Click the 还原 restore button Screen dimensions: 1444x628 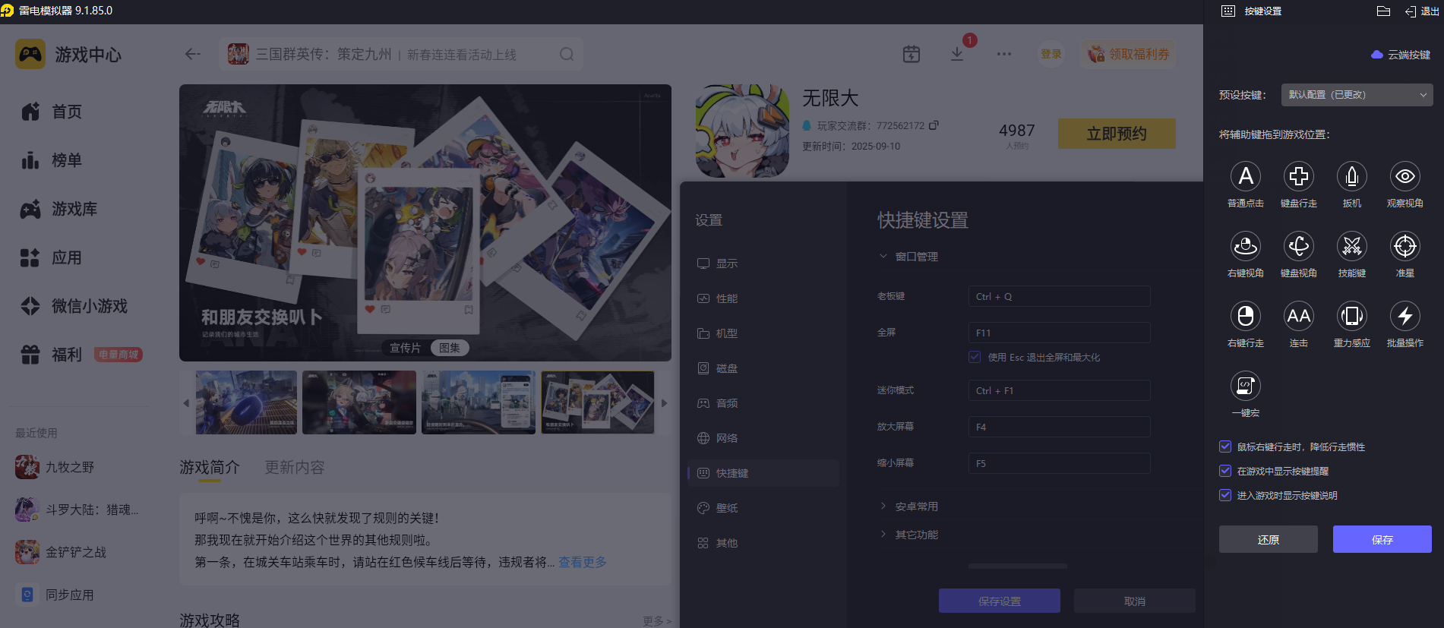[x=1269, y=539]
